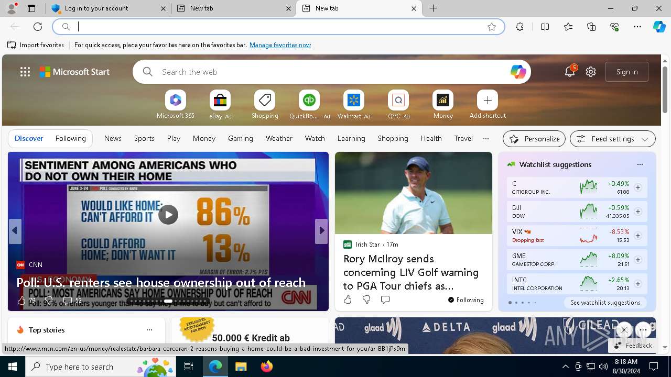Open the Edge profile icon
The height and width of the screenshot is (377, 671).
coord(12,8)
